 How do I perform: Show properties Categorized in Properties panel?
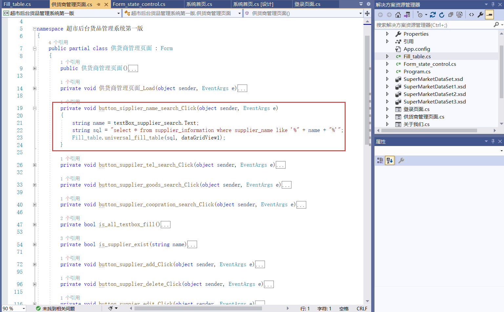[x=380, y=160]
